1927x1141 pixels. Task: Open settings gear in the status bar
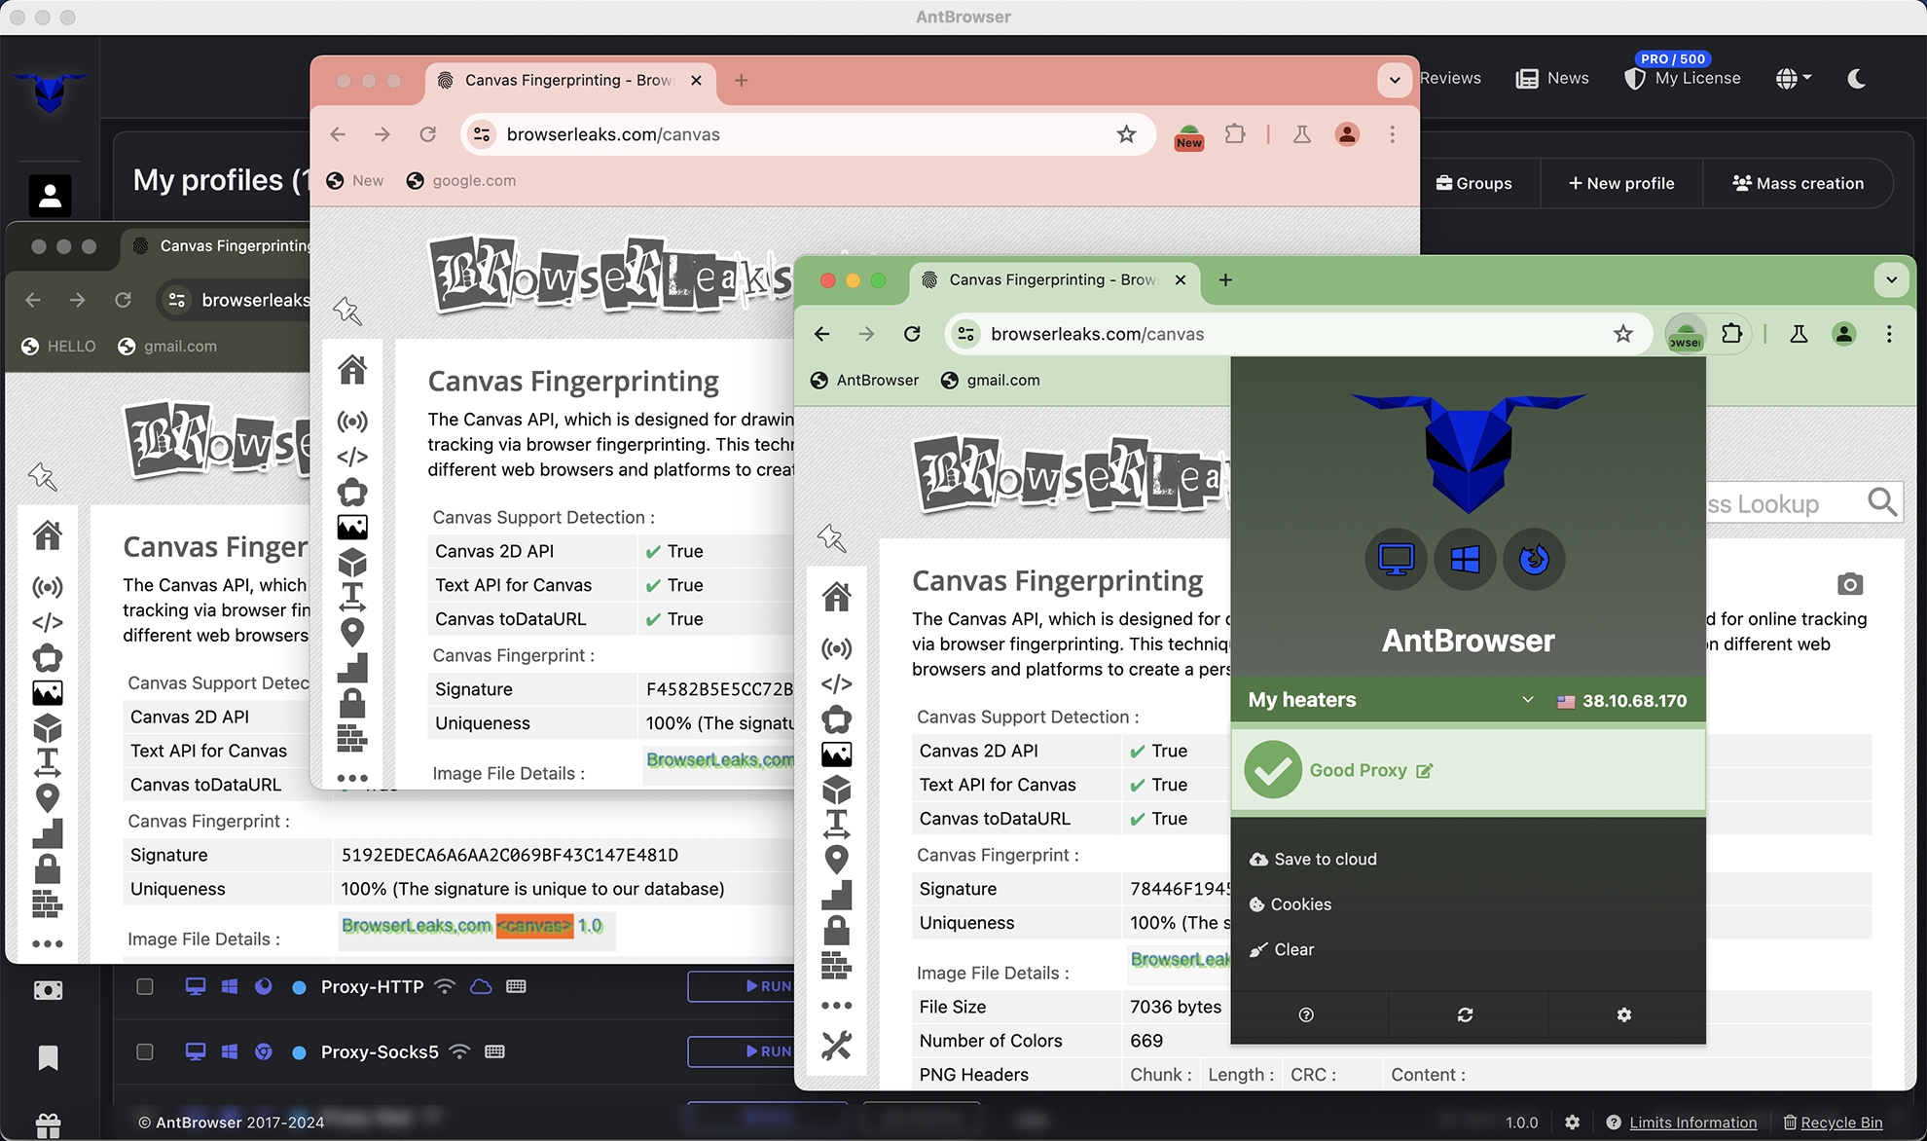[1572, 1123]
